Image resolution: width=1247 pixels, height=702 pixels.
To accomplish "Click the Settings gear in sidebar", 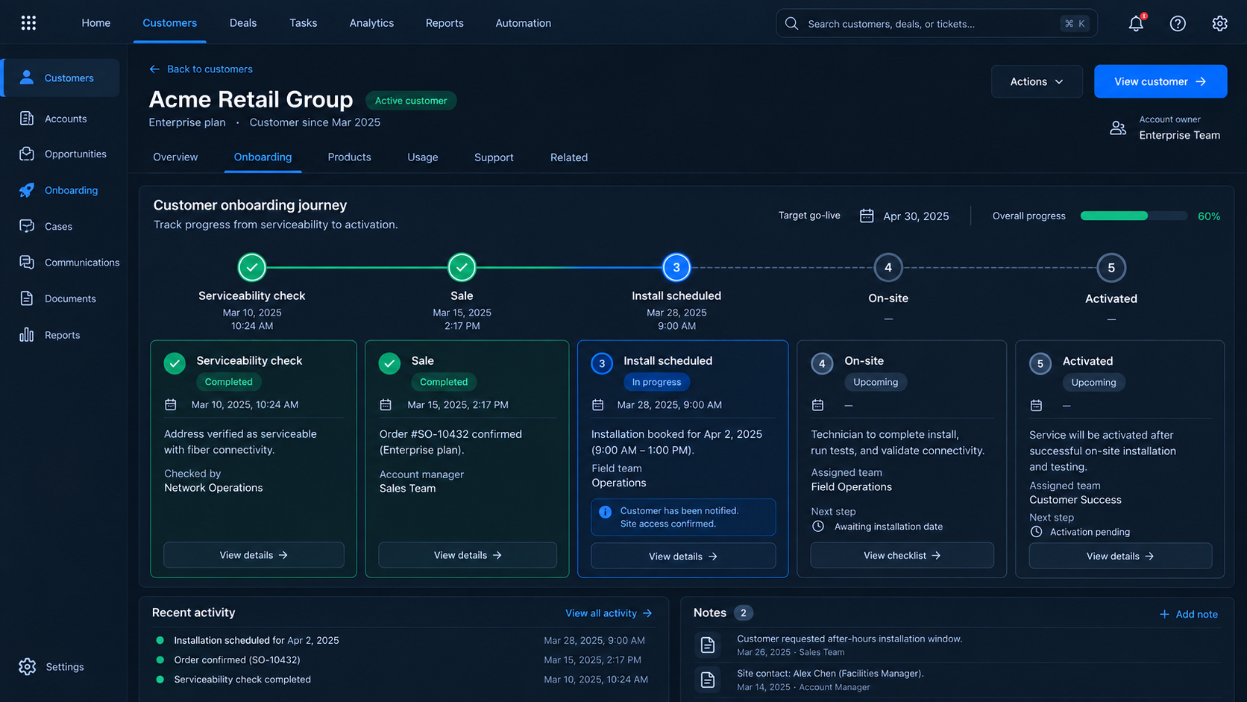I will tap(28, 667).
